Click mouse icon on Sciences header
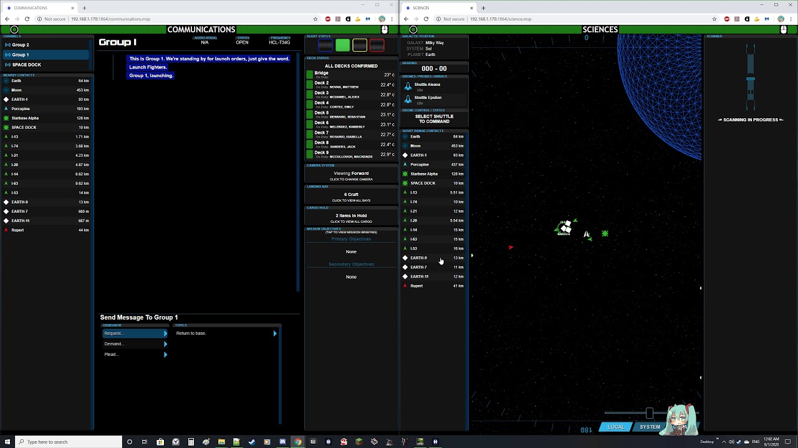Viewport: 798px width, 448px height. tap(784, 30)
